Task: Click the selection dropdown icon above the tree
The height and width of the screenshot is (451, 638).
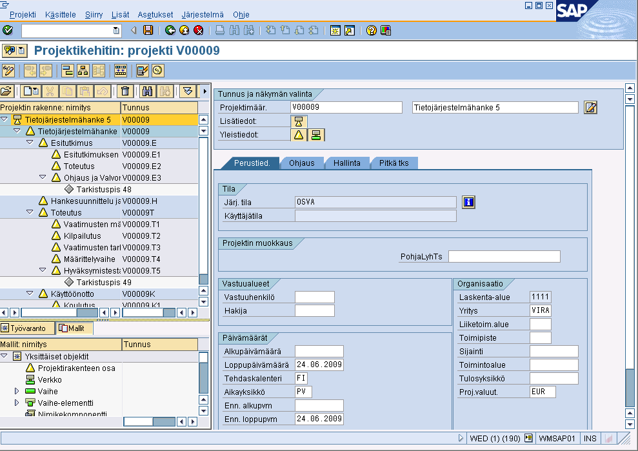Action: click(188, 91)
